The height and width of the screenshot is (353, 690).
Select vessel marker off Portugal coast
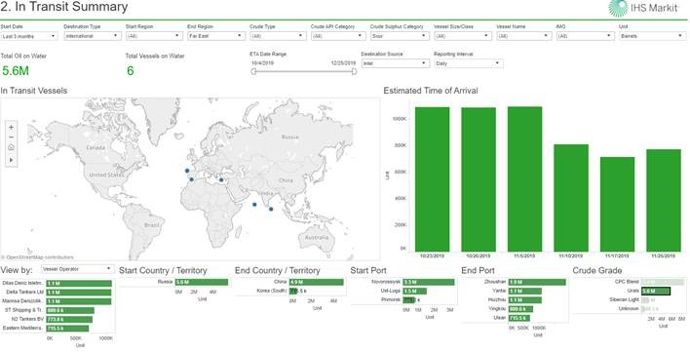(187, 171)
